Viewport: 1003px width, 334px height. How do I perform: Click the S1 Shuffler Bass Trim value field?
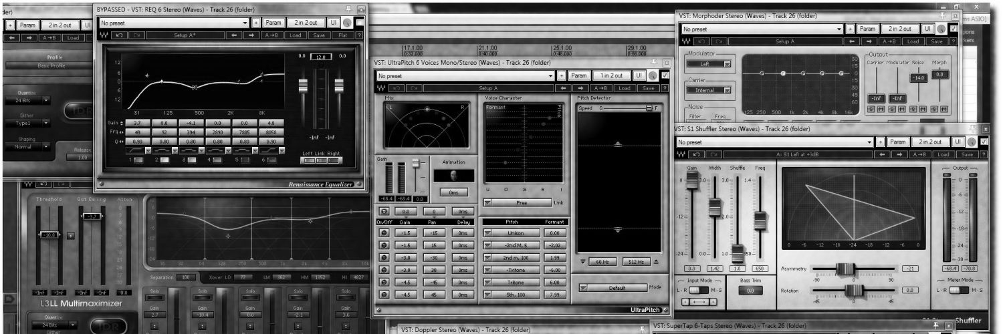[750, 291]
